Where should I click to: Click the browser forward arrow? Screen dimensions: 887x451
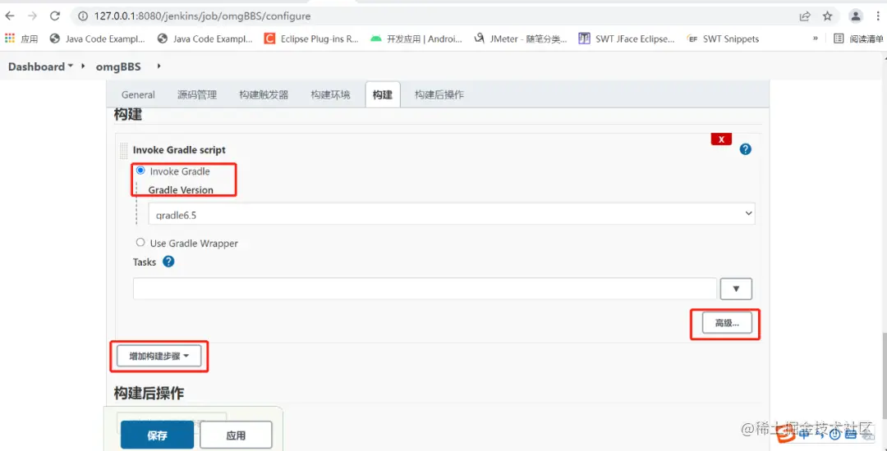(x=32, y=16)
